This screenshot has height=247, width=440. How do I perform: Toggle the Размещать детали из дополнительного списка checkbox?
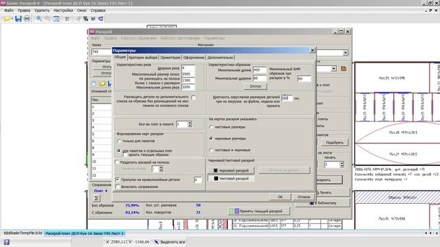point(193,97)
